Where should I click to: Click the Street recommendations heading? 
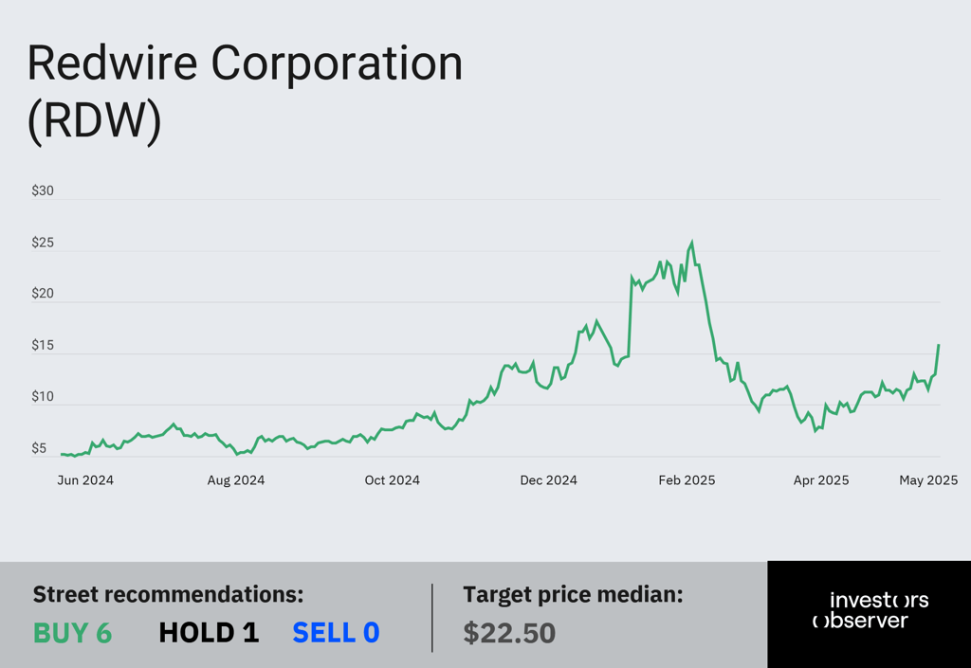(169, 594)
